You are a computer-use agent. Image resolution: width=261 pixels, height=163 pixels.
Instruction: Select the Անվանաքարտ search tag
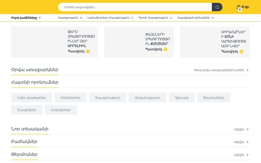pos(147,98)
